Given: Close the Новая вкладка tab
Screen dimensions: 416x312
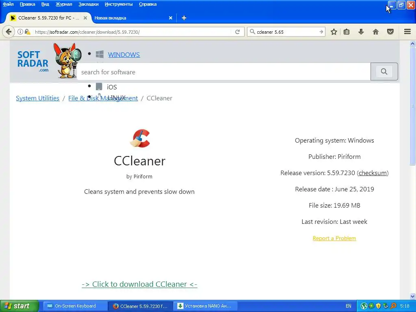Looking at the screenshot, I should click(171, 18).
